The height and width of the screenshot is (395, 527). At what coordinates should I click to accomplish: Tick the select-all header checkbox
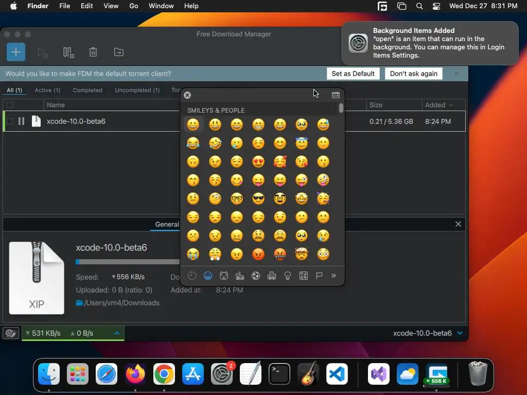coord(10,105)
